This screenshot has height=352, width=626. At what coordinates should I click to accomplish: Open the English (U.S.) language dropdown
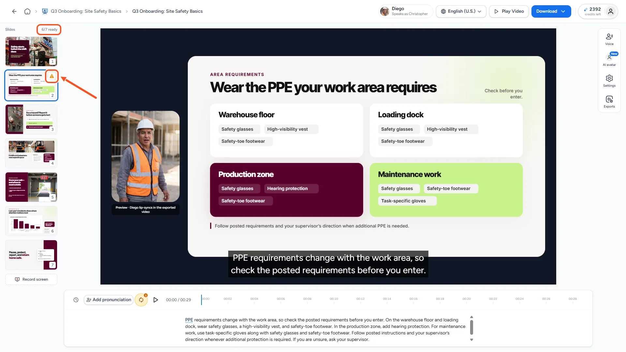click(461, 11)
